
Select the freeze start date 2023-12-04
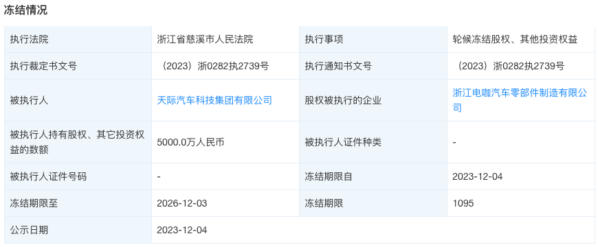(x=478, y=176)
